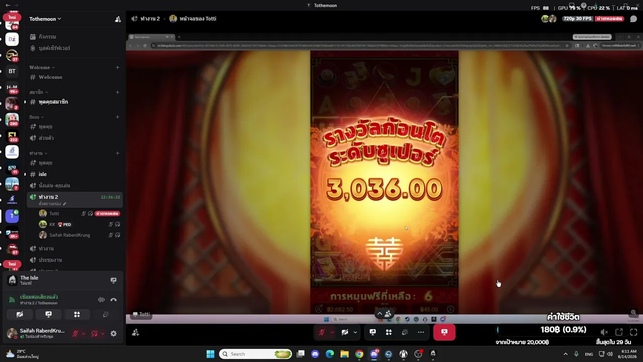
Task: Open more options ellipsis in stream controls
Action: tap(421, 332)
